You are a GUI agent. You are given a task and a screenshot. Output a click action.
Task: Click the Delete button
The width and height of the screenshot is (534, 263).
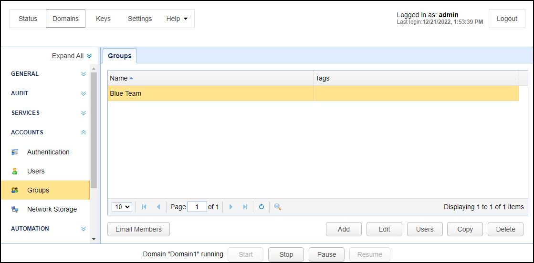click(506, 229)
